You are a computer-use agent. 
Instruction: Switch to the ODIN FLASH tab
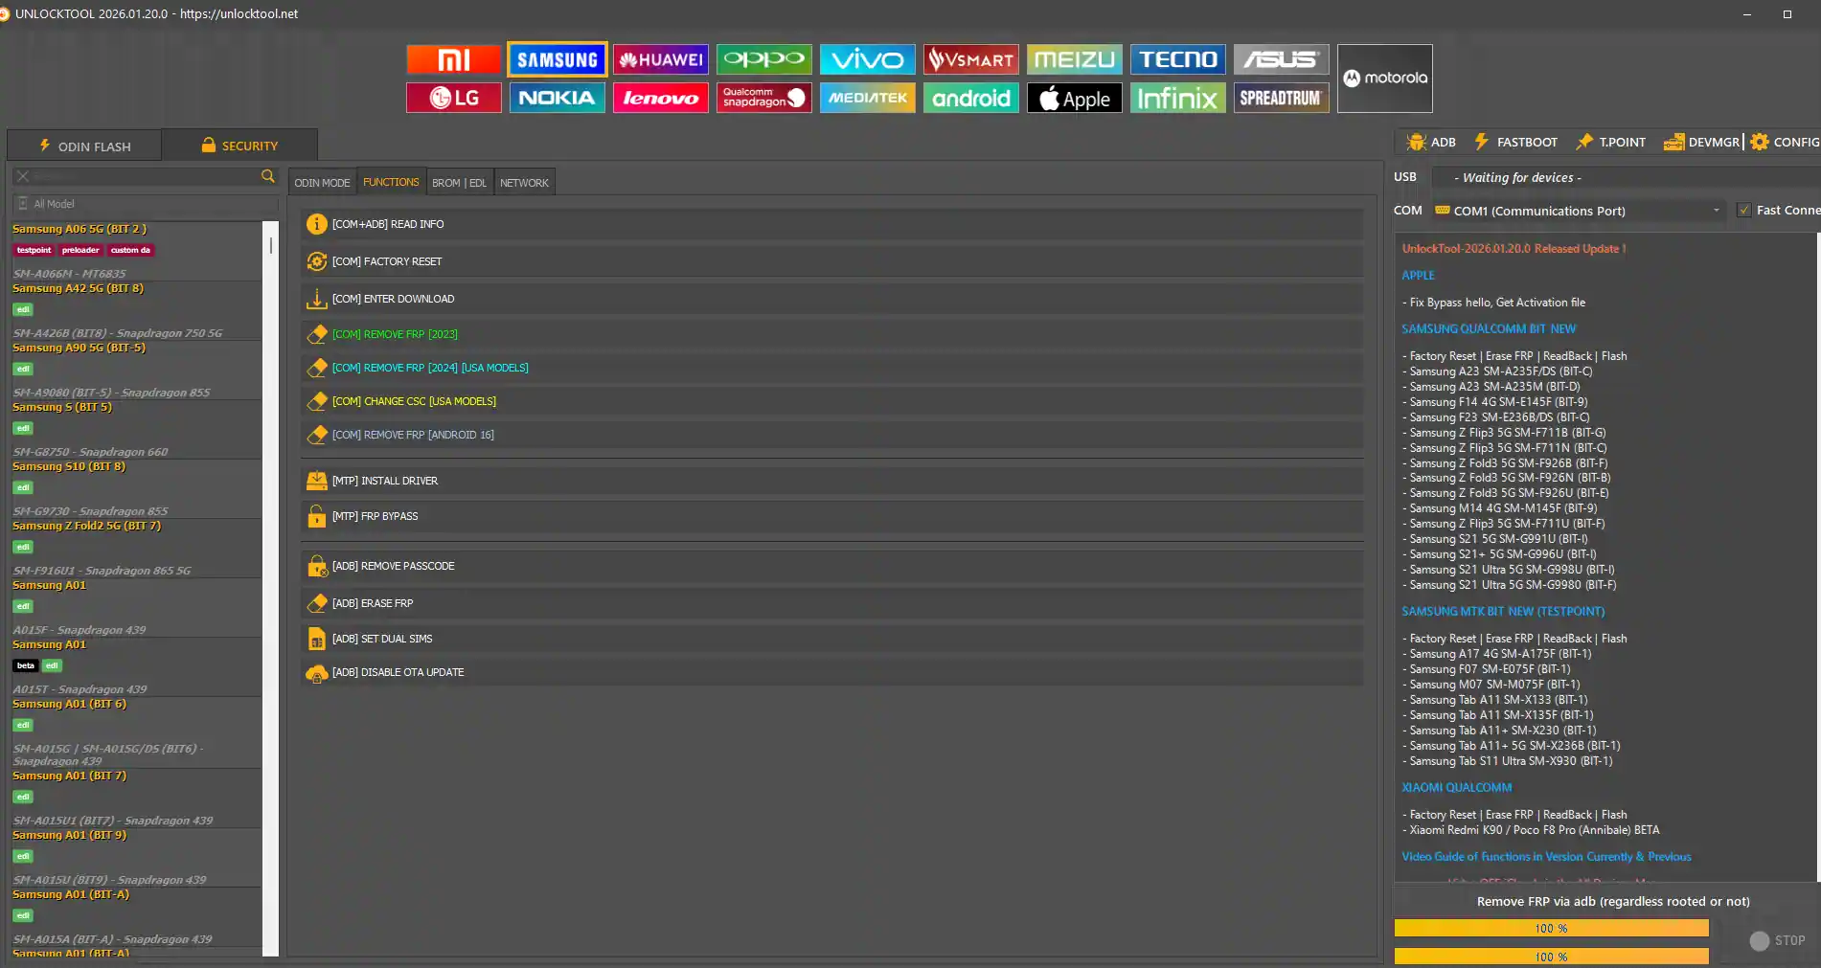[84, 146]
